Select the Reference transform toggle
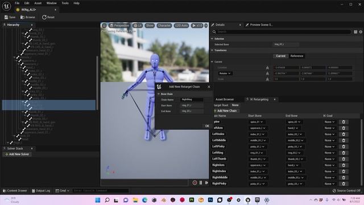364x205 pixels. point(297,56)
